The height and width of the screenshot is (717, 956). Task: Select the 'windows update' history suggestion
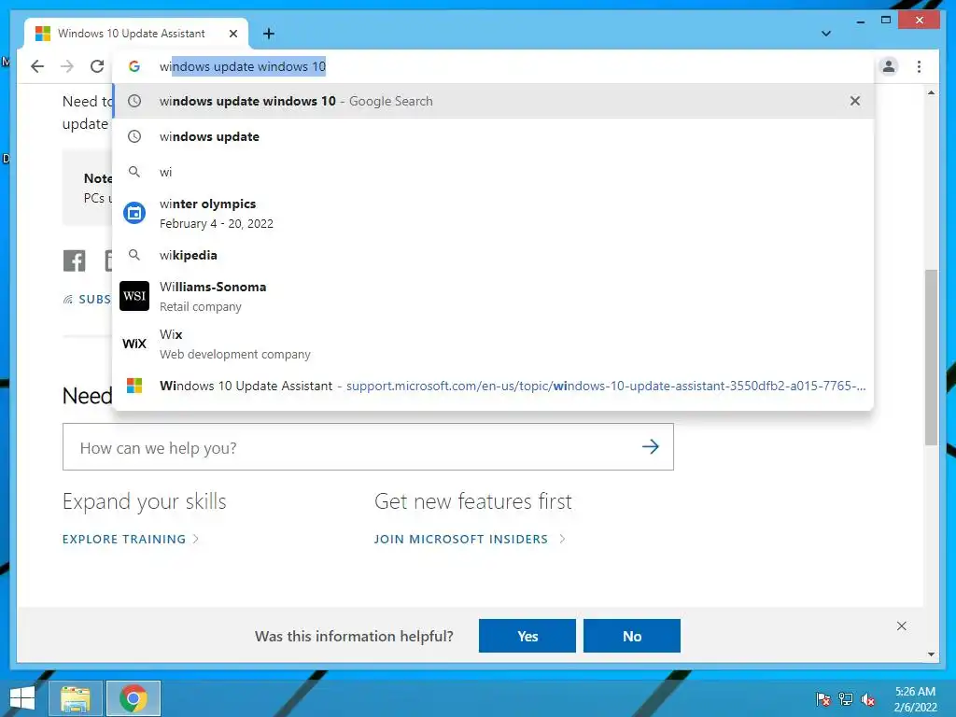[x=493, y=136]
